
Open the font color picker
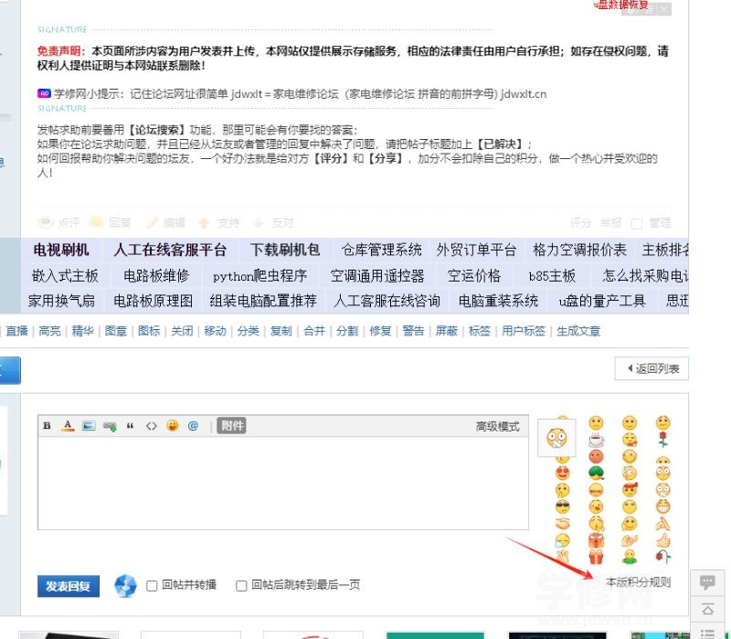pos(68,426)
